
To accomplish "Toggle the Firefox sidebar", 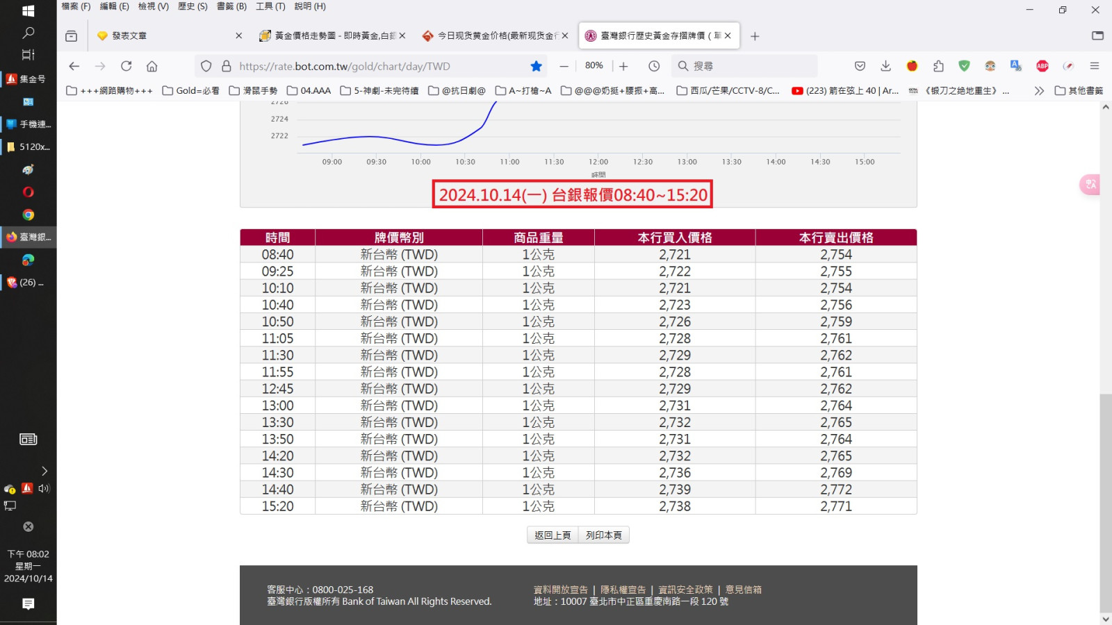I will (1097, 35).
